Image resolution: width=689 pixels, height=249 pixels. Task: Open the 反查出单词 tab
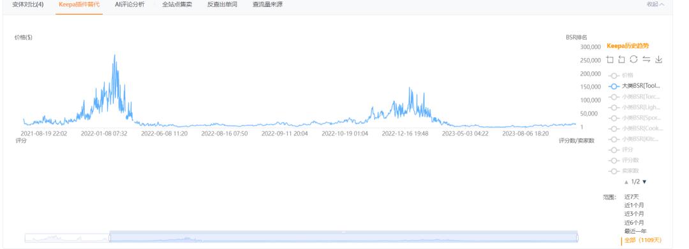click(223, 4)
